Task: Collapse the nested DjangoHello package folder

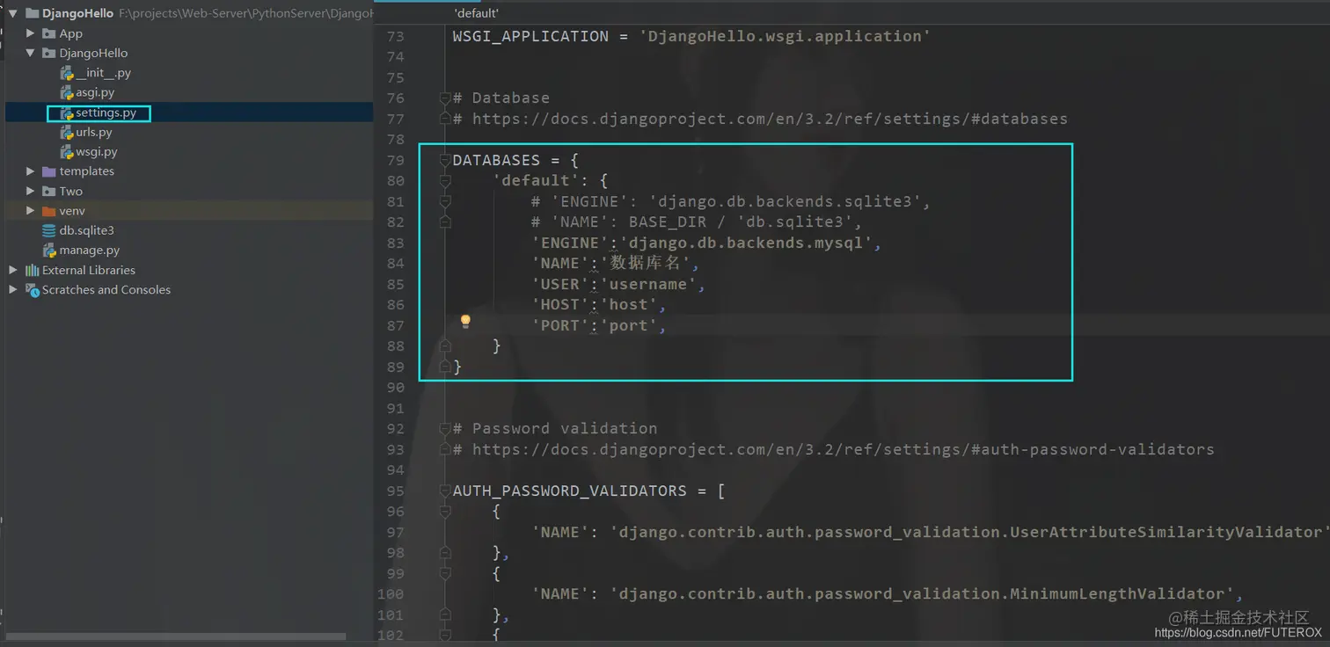Action: coord(31,53)
